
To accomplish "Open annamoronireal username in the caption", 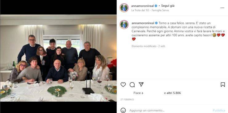I will pos(143,23).
